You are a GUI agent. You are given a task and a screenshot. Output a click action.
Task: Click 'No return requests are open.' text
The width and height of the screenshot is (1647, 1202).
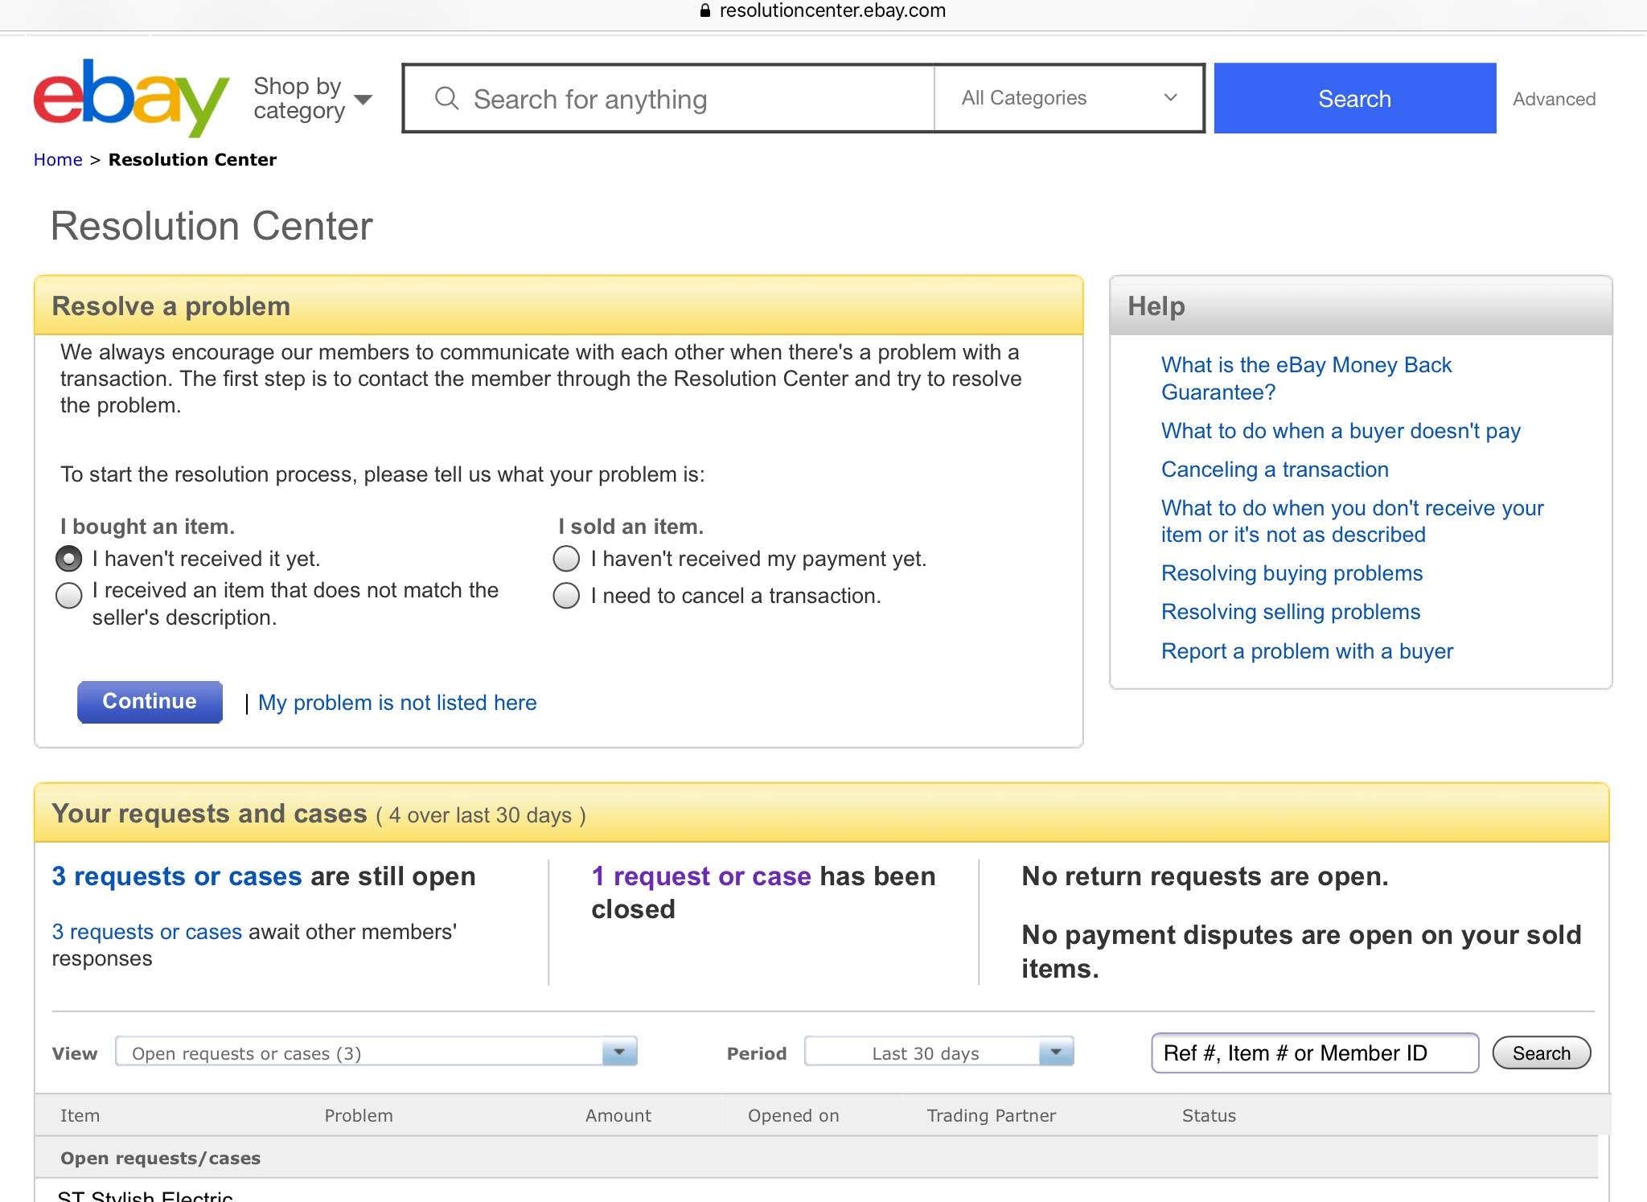[x=1205, y=876]
